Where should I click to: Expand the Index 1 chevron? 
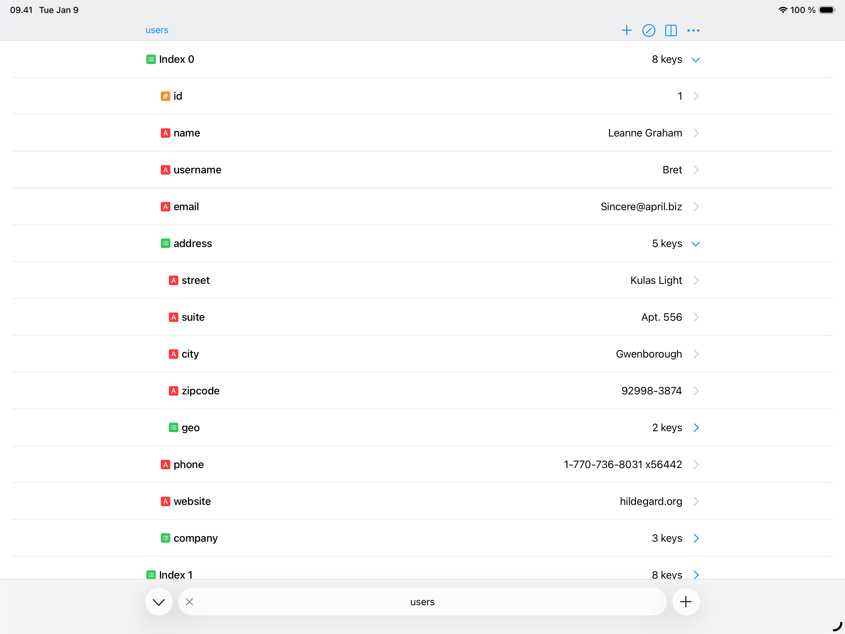click(696, 575)
